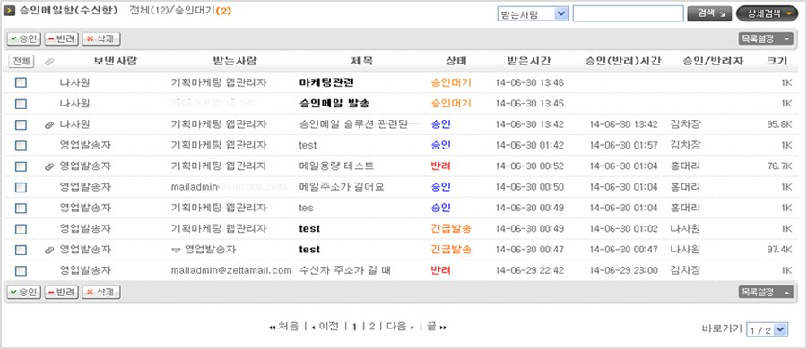This screenshot has width=807, height=349.
Task: Check the box for 메일주소가 길어요 mail
Action: 21,187
